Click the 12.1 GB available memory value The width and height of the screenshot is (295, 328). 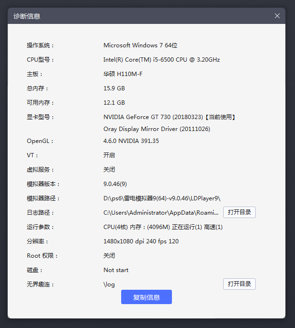(x=114, y=103)
